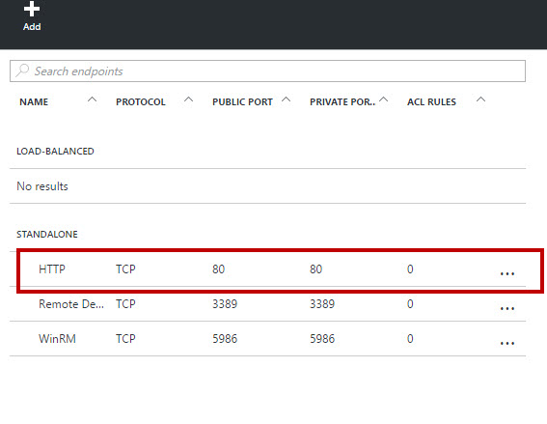Click the search magnifier icon
547x424 pixels.
[22, 71]
